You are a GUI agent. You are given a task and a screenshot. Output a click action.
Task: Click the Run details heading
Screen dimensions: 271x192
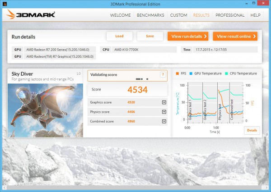23,37
